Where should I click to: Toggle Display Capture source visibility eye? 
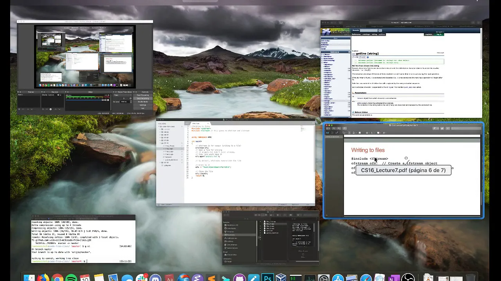pos(58,95)
